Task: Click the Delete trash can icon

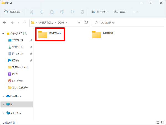Action: pyautogui.click(x=82, y=12)
